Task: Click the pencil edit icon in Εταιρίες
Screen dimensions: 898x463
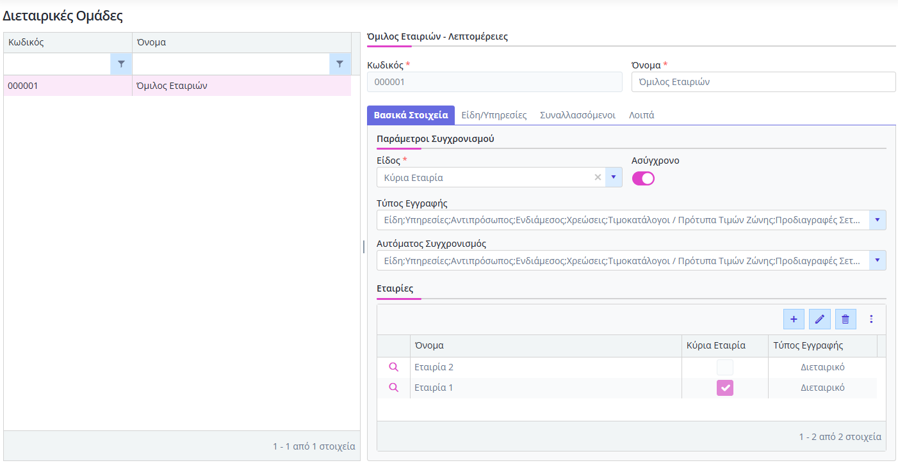Action: pyautogui.click(x=819, y=319)
